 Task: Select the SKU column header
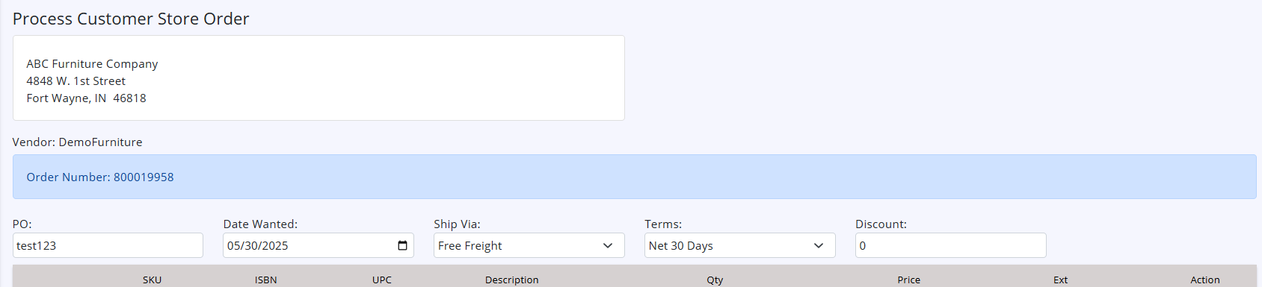(152, 280)
